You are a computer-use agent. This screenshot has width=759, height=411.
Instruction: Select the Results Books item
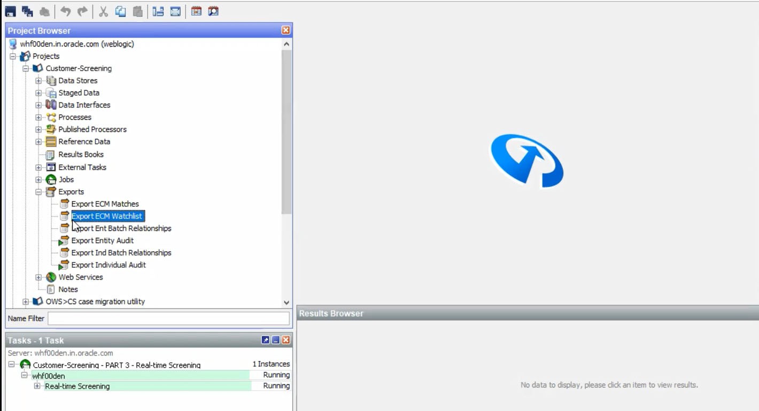[81, 154]
